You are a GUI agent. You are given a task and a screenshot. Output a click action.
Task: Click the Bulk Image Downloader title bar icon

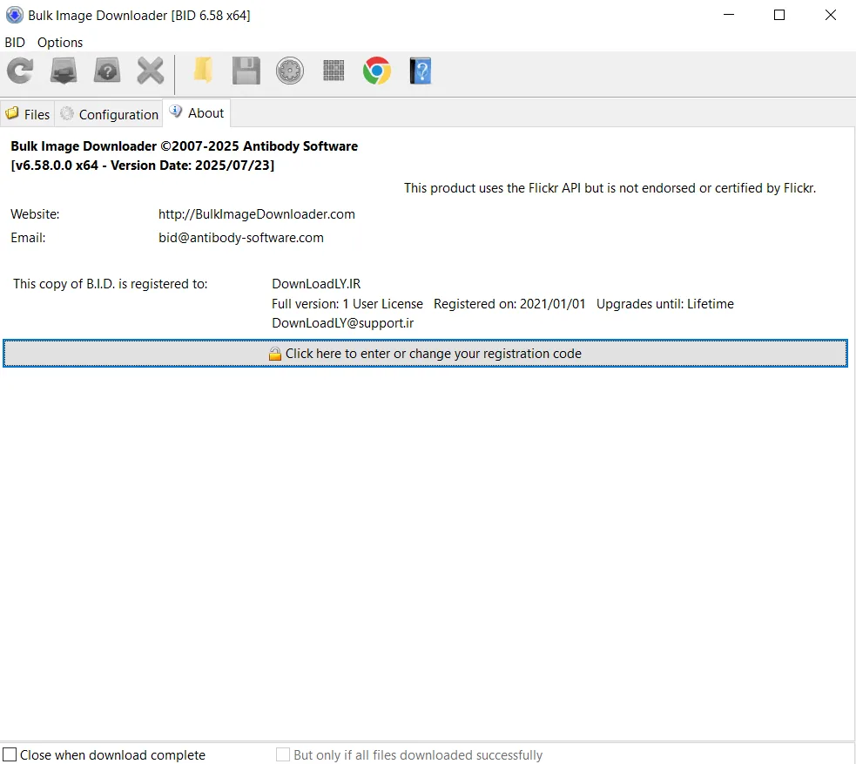(14, 16)
